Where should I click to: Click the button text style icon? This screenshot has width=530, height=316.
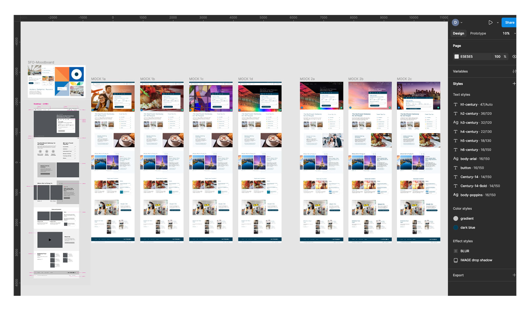point(456,168)
